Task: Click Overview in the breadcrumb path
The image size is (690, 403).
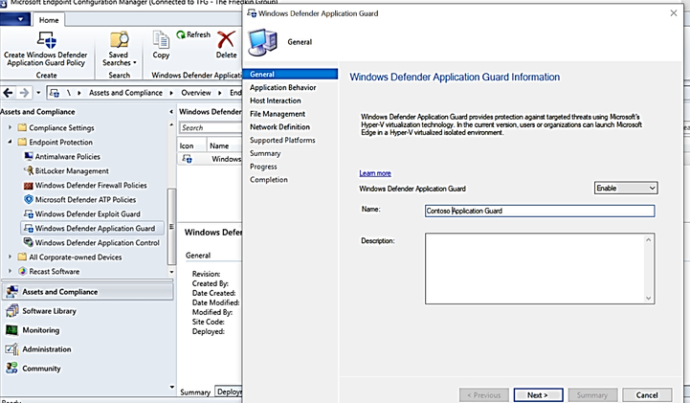Action: tap(196, 93)
